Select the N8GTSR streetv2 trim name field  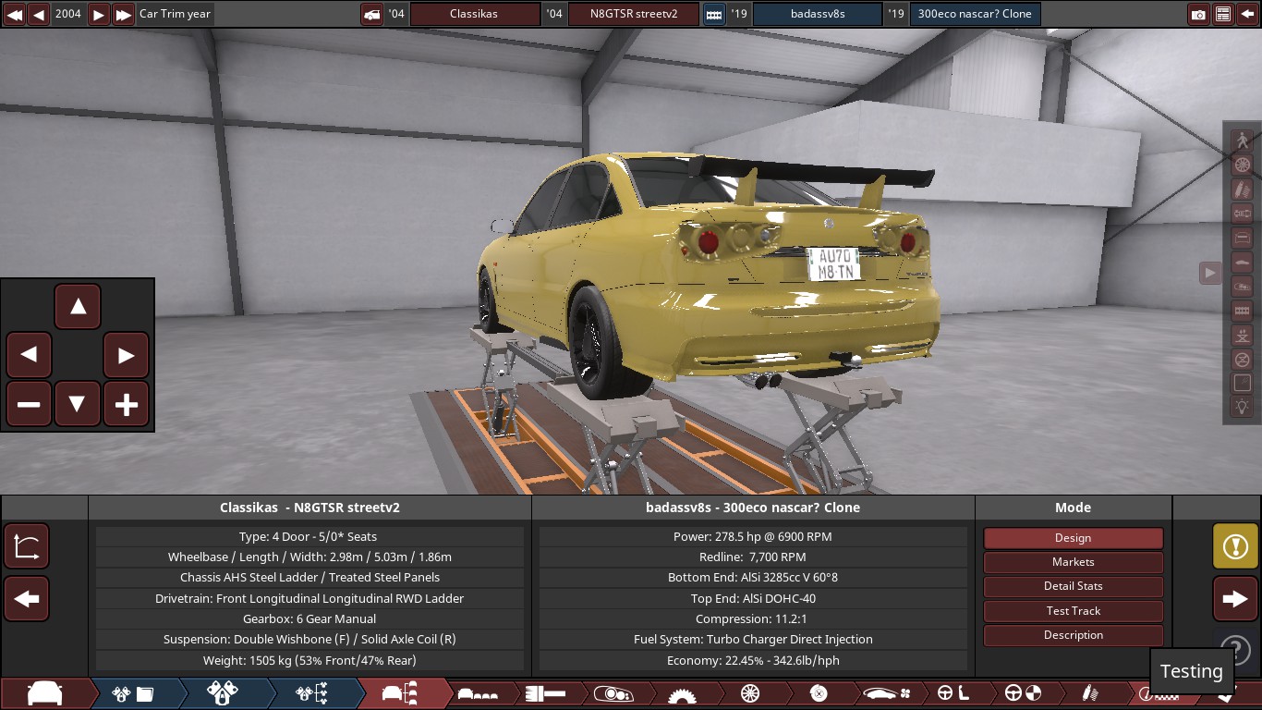click(x=634, y=14)
